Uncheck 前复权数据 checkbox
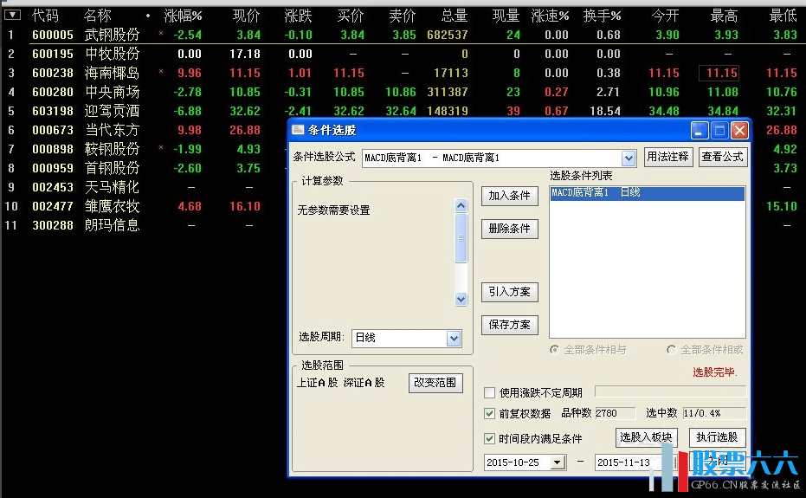 [x=490, y=413]
